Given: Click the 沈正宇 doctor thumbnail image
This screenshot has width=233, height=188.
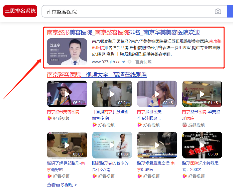Looking at the screenshot, I should point(67,52).
